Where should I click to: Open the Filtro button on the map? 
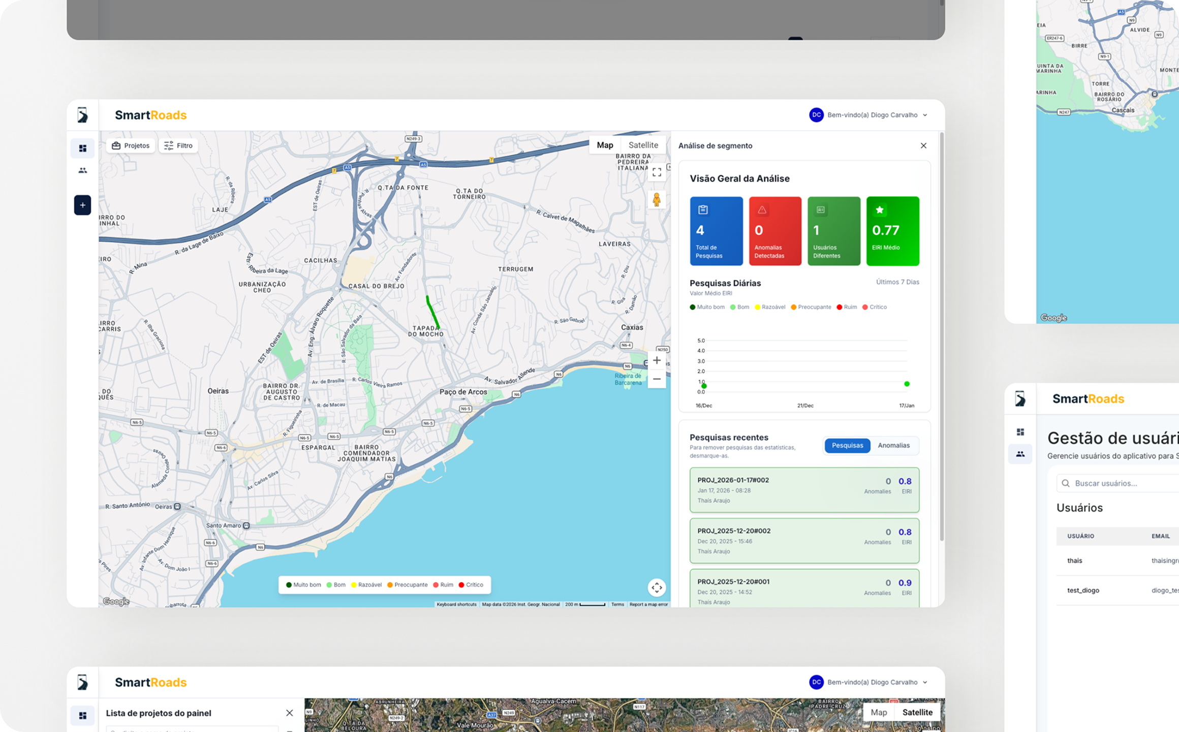pos(178,145)
